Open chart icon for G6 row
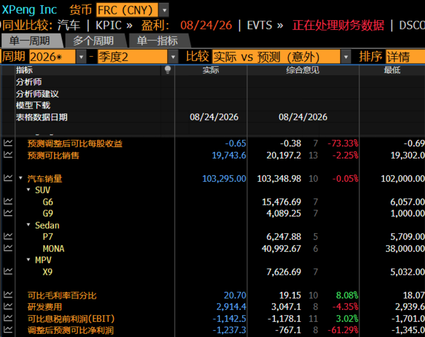 pos(8,201)
